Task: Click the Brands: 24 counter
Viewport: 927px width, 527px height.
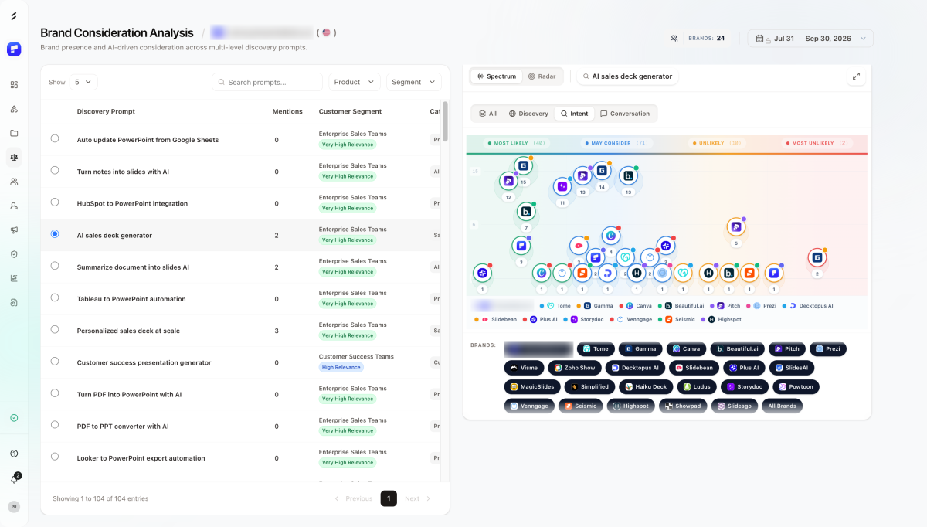Action: (698, 38)
